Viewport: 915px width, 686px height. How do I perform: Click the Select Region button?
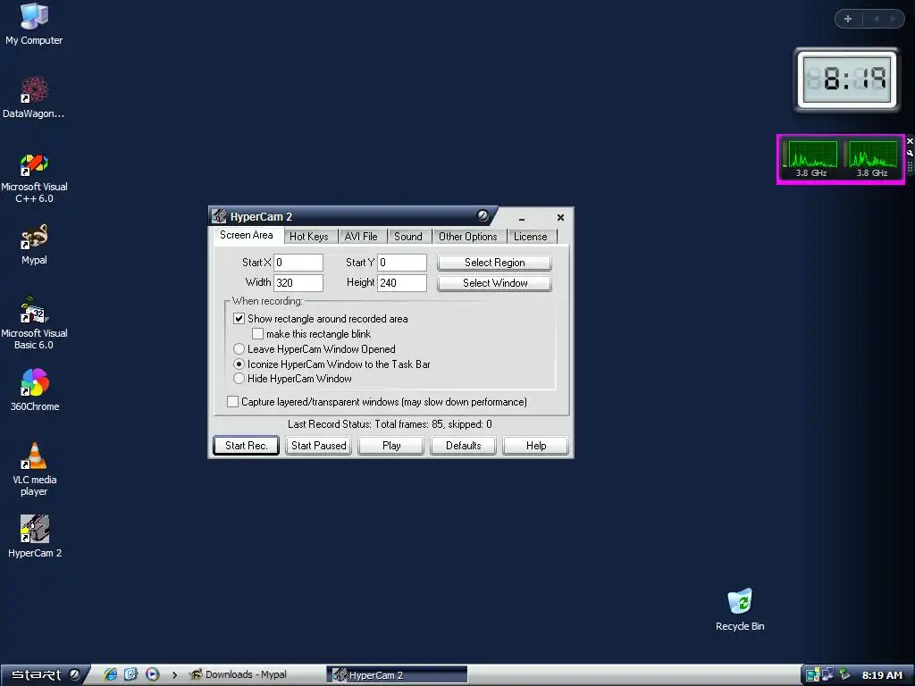pyautogui.click(x=494, y=263)
